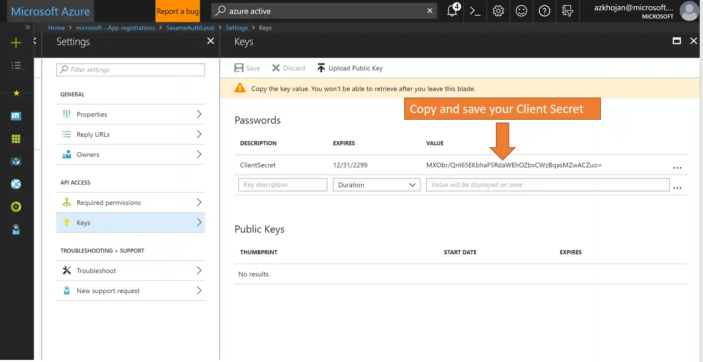This screenshot has width=703, height=362.
Task: Go to Settings breadcrumb
Action: (x=236, y=28)
